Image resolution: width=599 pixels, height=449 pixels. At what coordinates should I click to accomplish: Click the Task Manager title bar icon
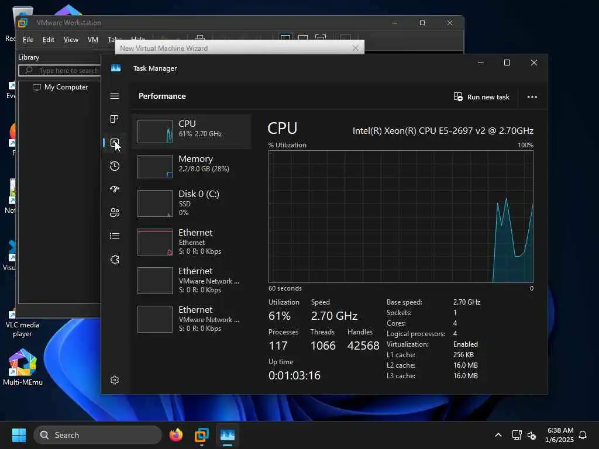click(x=116, y=68)
